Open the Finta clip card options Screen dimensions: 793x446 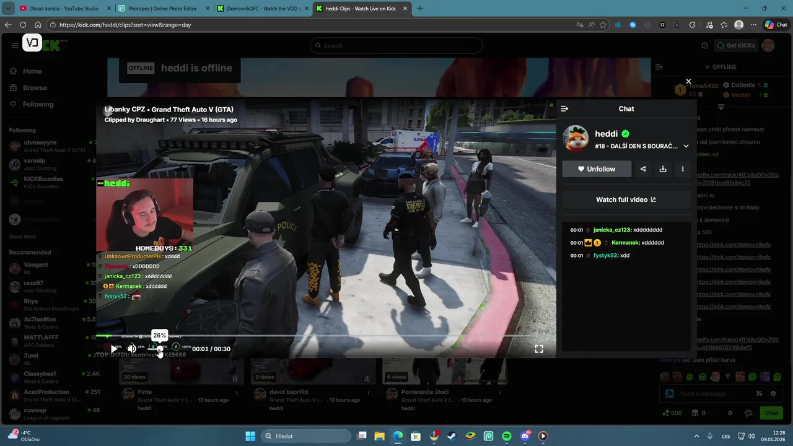pos(237,392)
